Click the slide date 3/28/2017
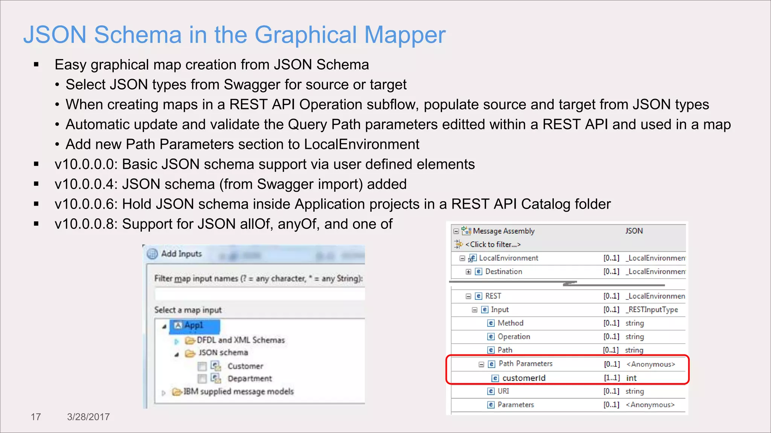 pos(88,417)
